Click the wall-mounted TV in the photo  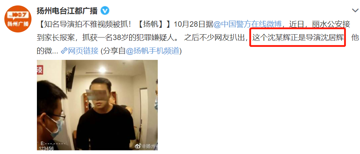[71, 78]
